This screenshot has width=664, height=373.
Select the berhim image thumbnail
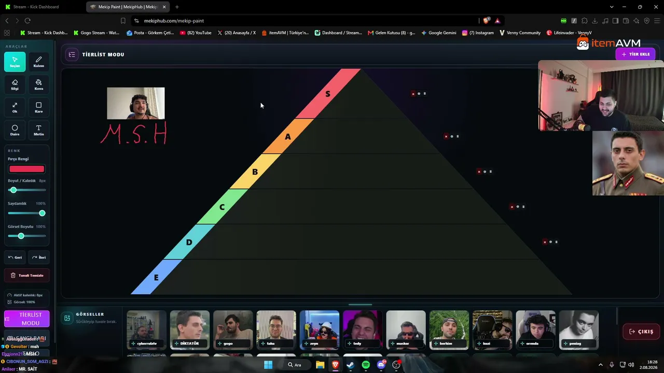pos(449,329)
